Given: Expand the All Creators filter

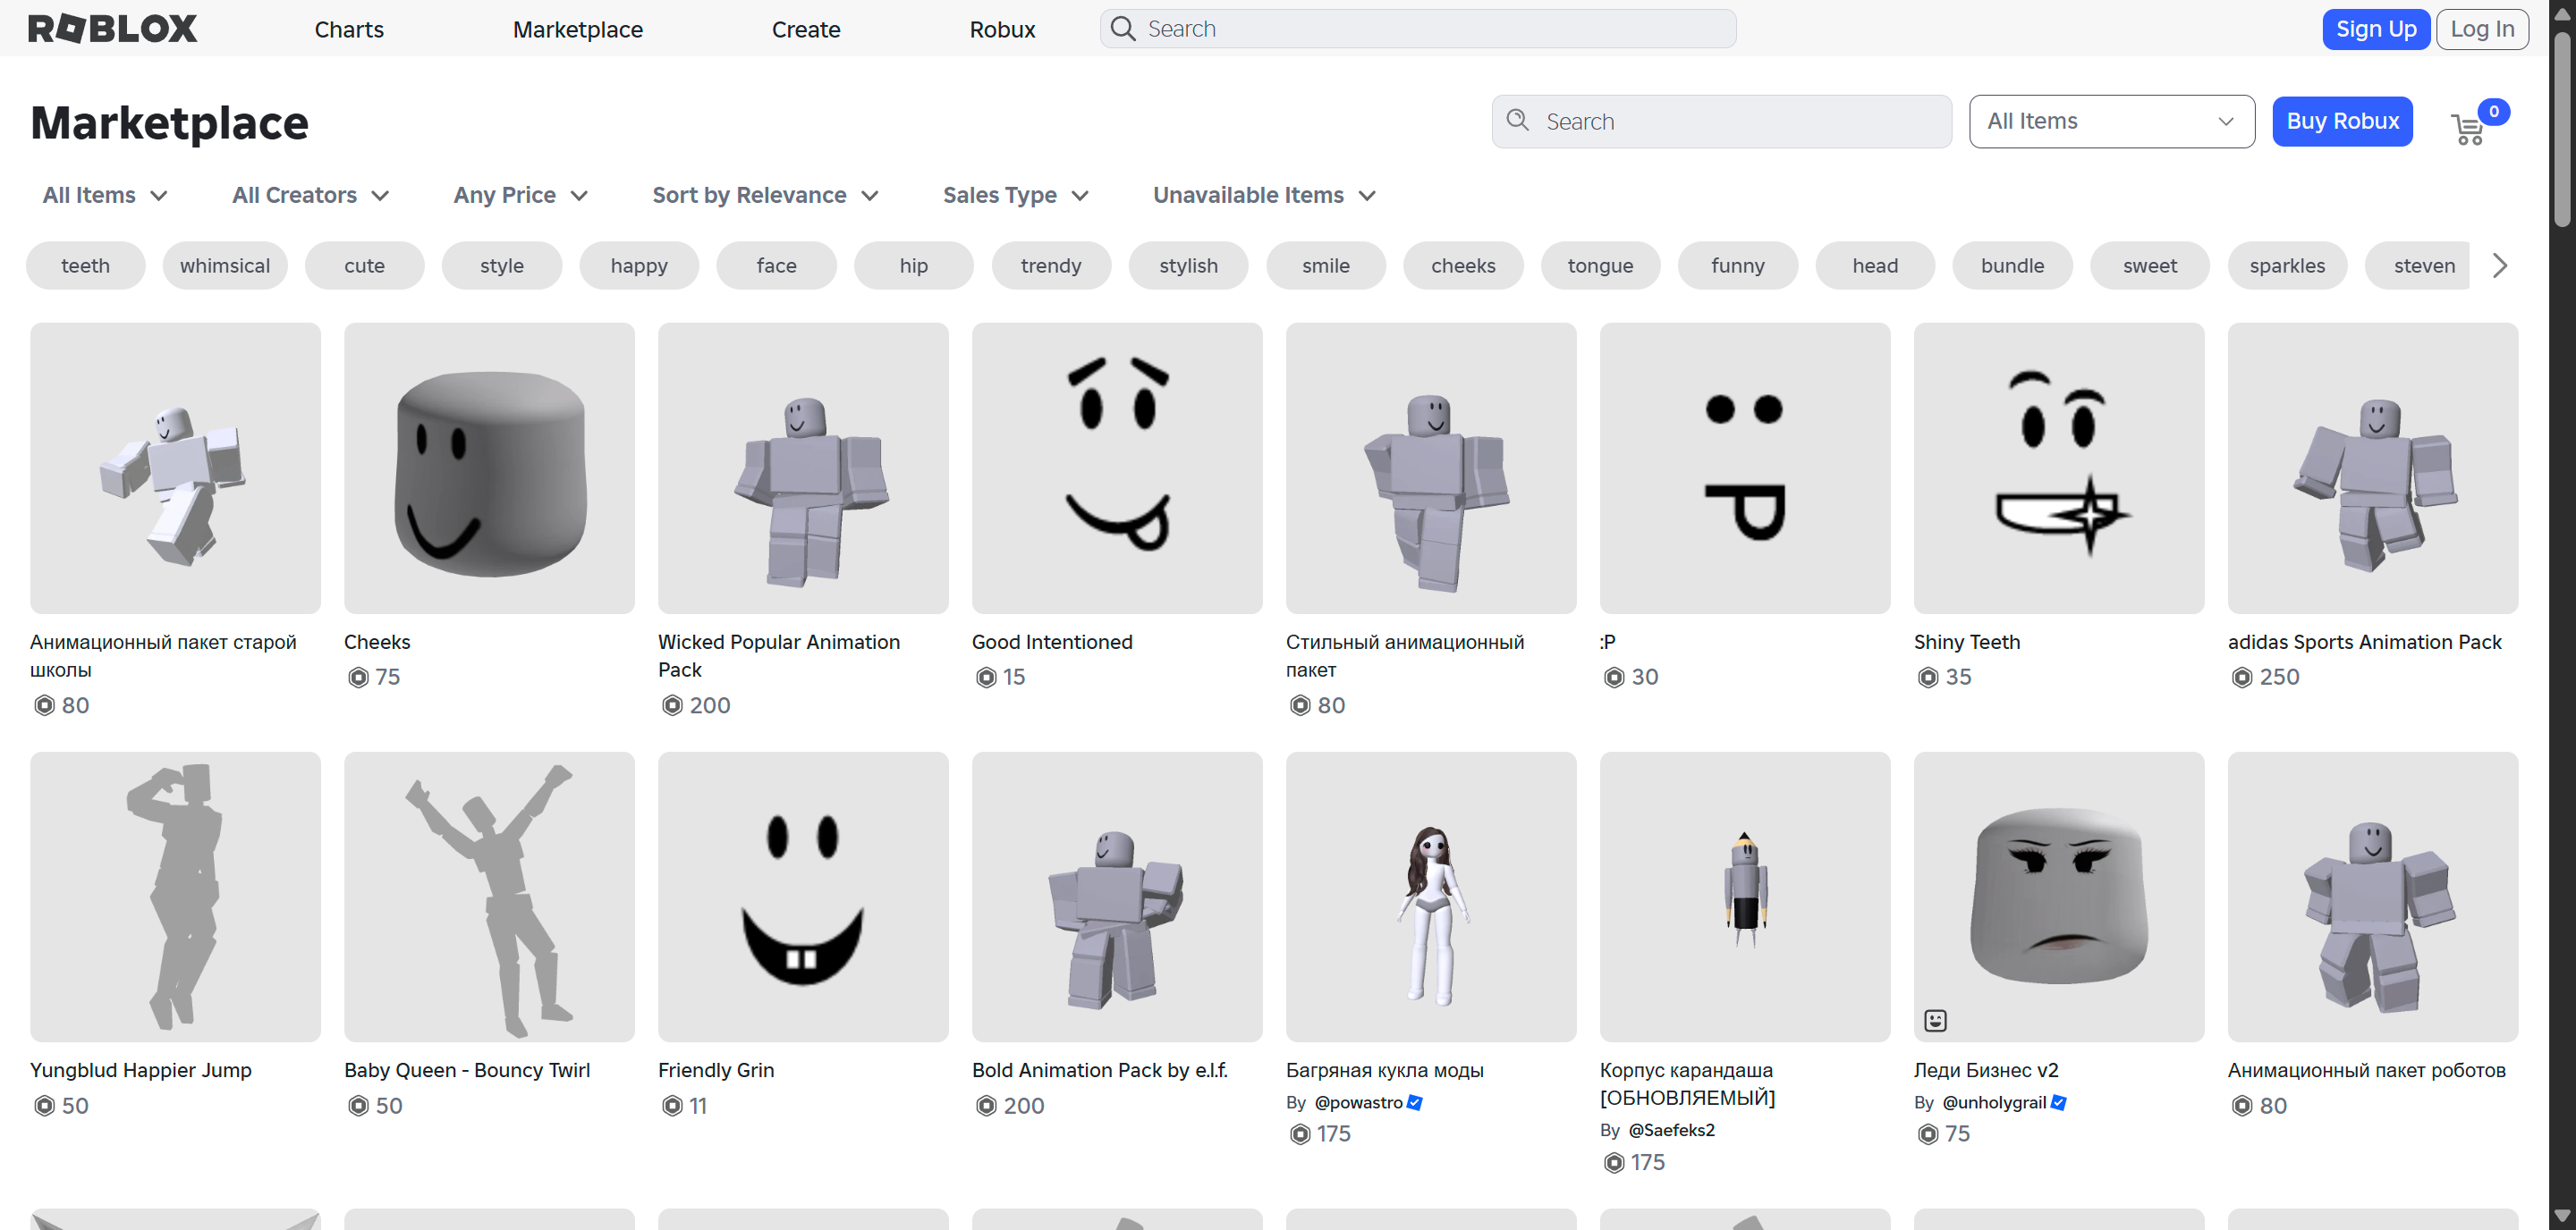Looking at the screenshot, I should 310,196.
